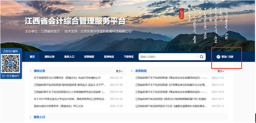Go to the 首页 tab
The image size is (256, 123).
click(x=32, y=57)
